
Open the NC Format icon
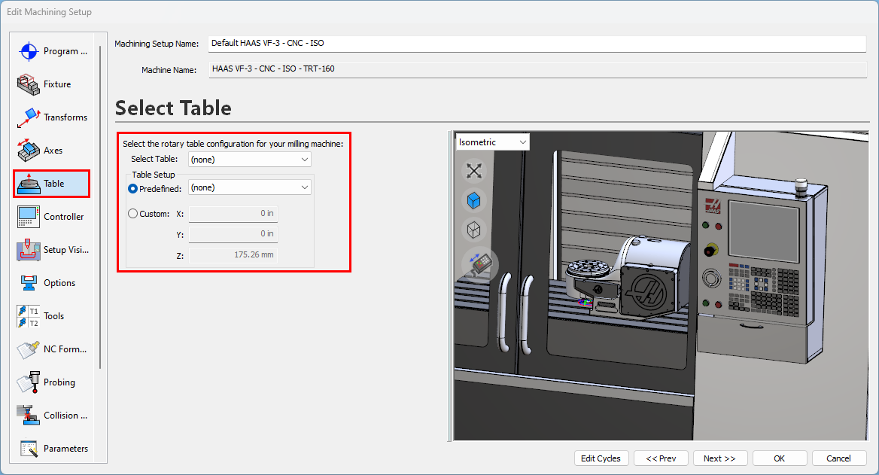coord(28,349)
